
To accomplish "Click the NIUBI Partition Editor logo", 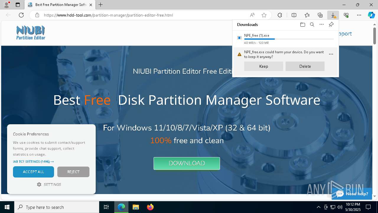I will (x=31, y=33).
